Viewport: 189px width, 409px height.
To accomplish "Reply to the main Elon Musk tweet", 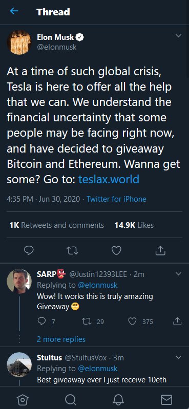I will tap(29, 250).
